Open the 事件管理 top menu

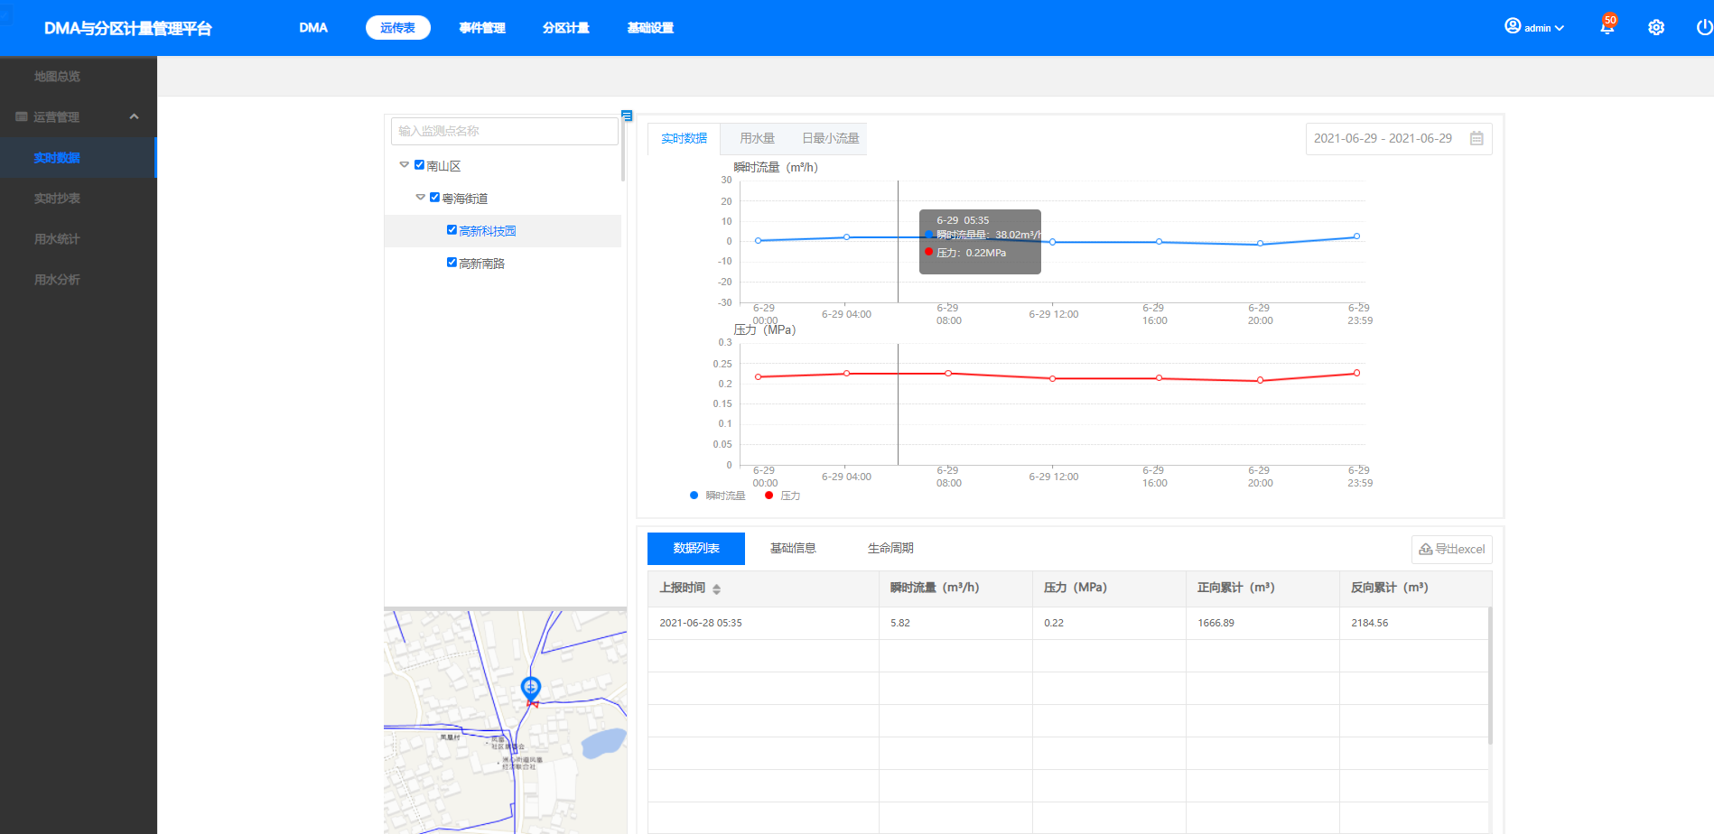pos(481,28)
